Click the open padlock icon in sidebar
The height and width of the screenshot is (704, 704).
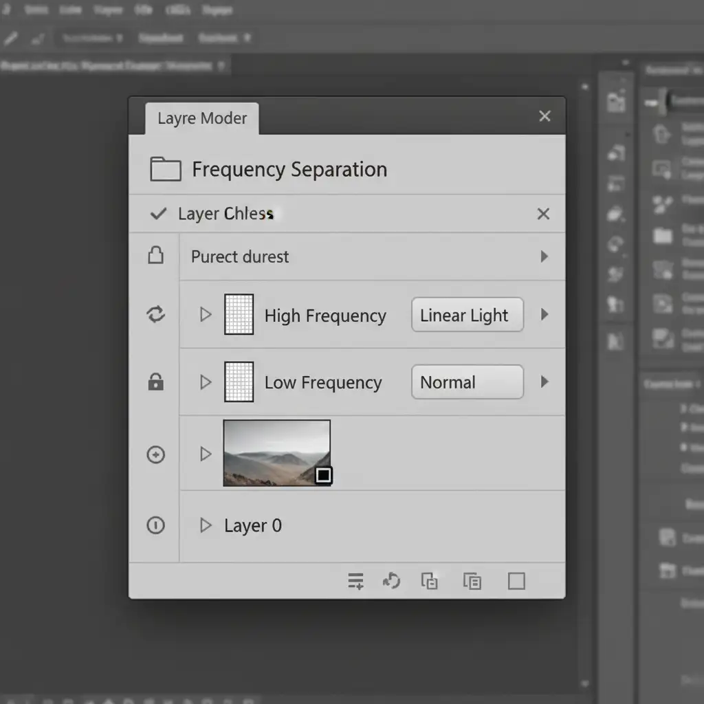(x=156, y=256)
